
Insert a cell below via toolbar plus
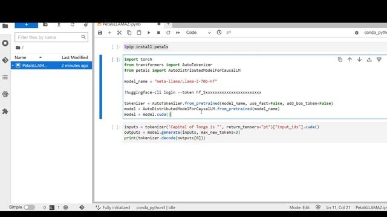(110, 33)
